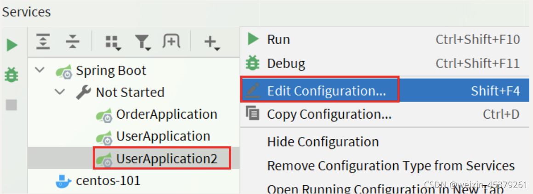The width and height of the screenshot is (533, 194).
Task: Open the Add Service plus dropdown
Action: pyautogui.click(x=212, y=43)
